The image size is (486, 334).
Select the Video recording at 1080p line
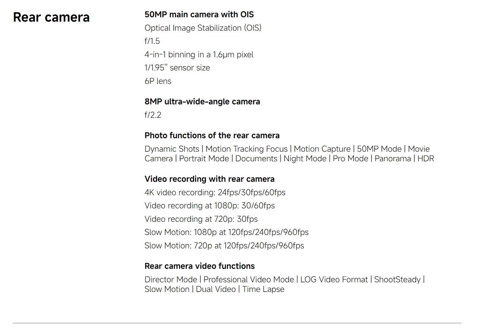(x=210, y=206)
